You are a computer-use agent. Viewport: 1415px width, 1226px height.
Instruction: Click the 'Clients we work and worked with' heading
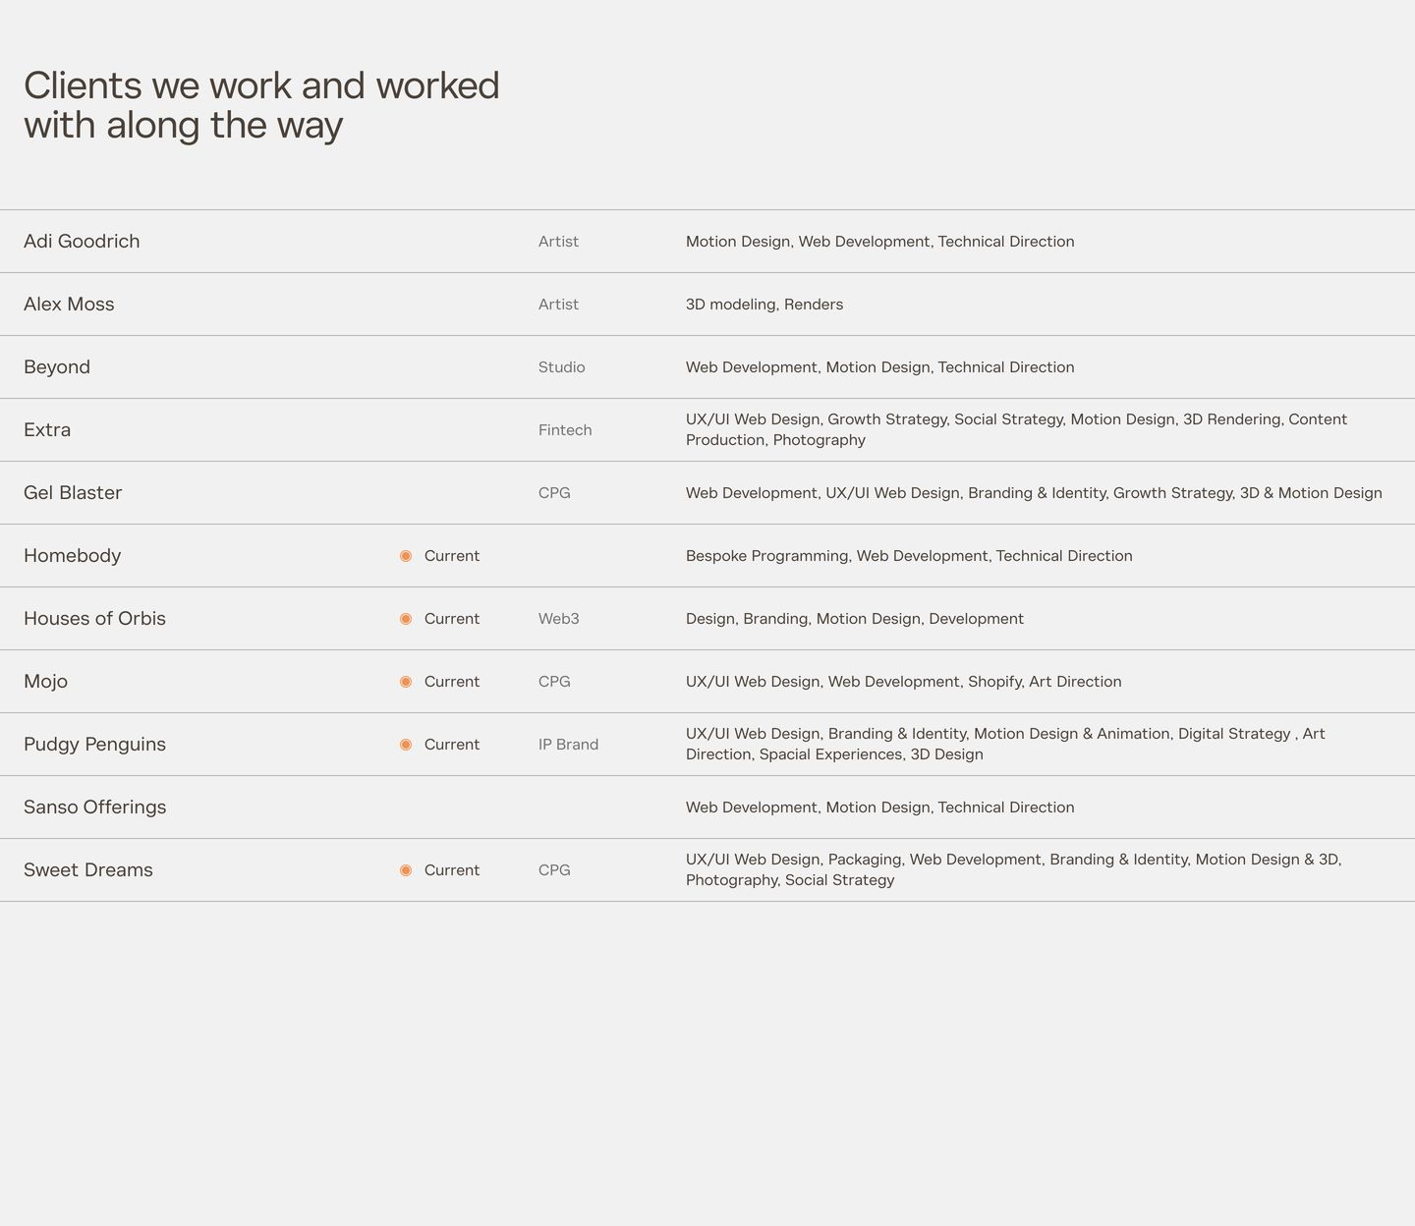[261, 105]
